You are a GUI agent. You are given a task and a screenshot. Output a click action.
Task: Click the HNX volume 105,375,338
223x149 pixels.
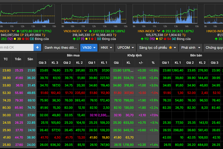pyautogui.click(x=154, y=35)
